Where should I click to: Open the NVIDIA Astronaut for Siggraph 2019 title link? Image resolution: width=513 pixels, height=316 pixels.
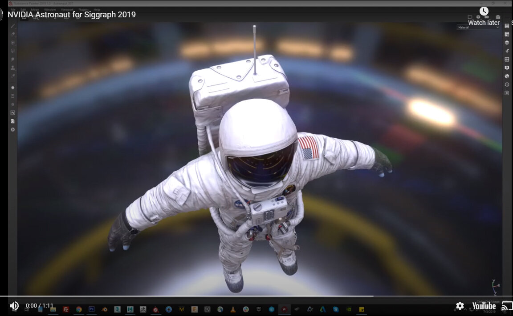72,15
